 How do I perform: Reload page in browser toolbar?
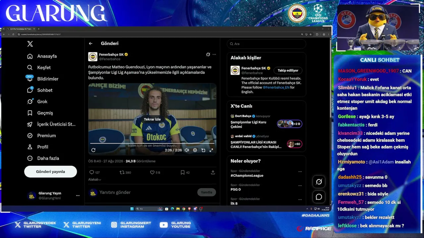coord(13,34)
